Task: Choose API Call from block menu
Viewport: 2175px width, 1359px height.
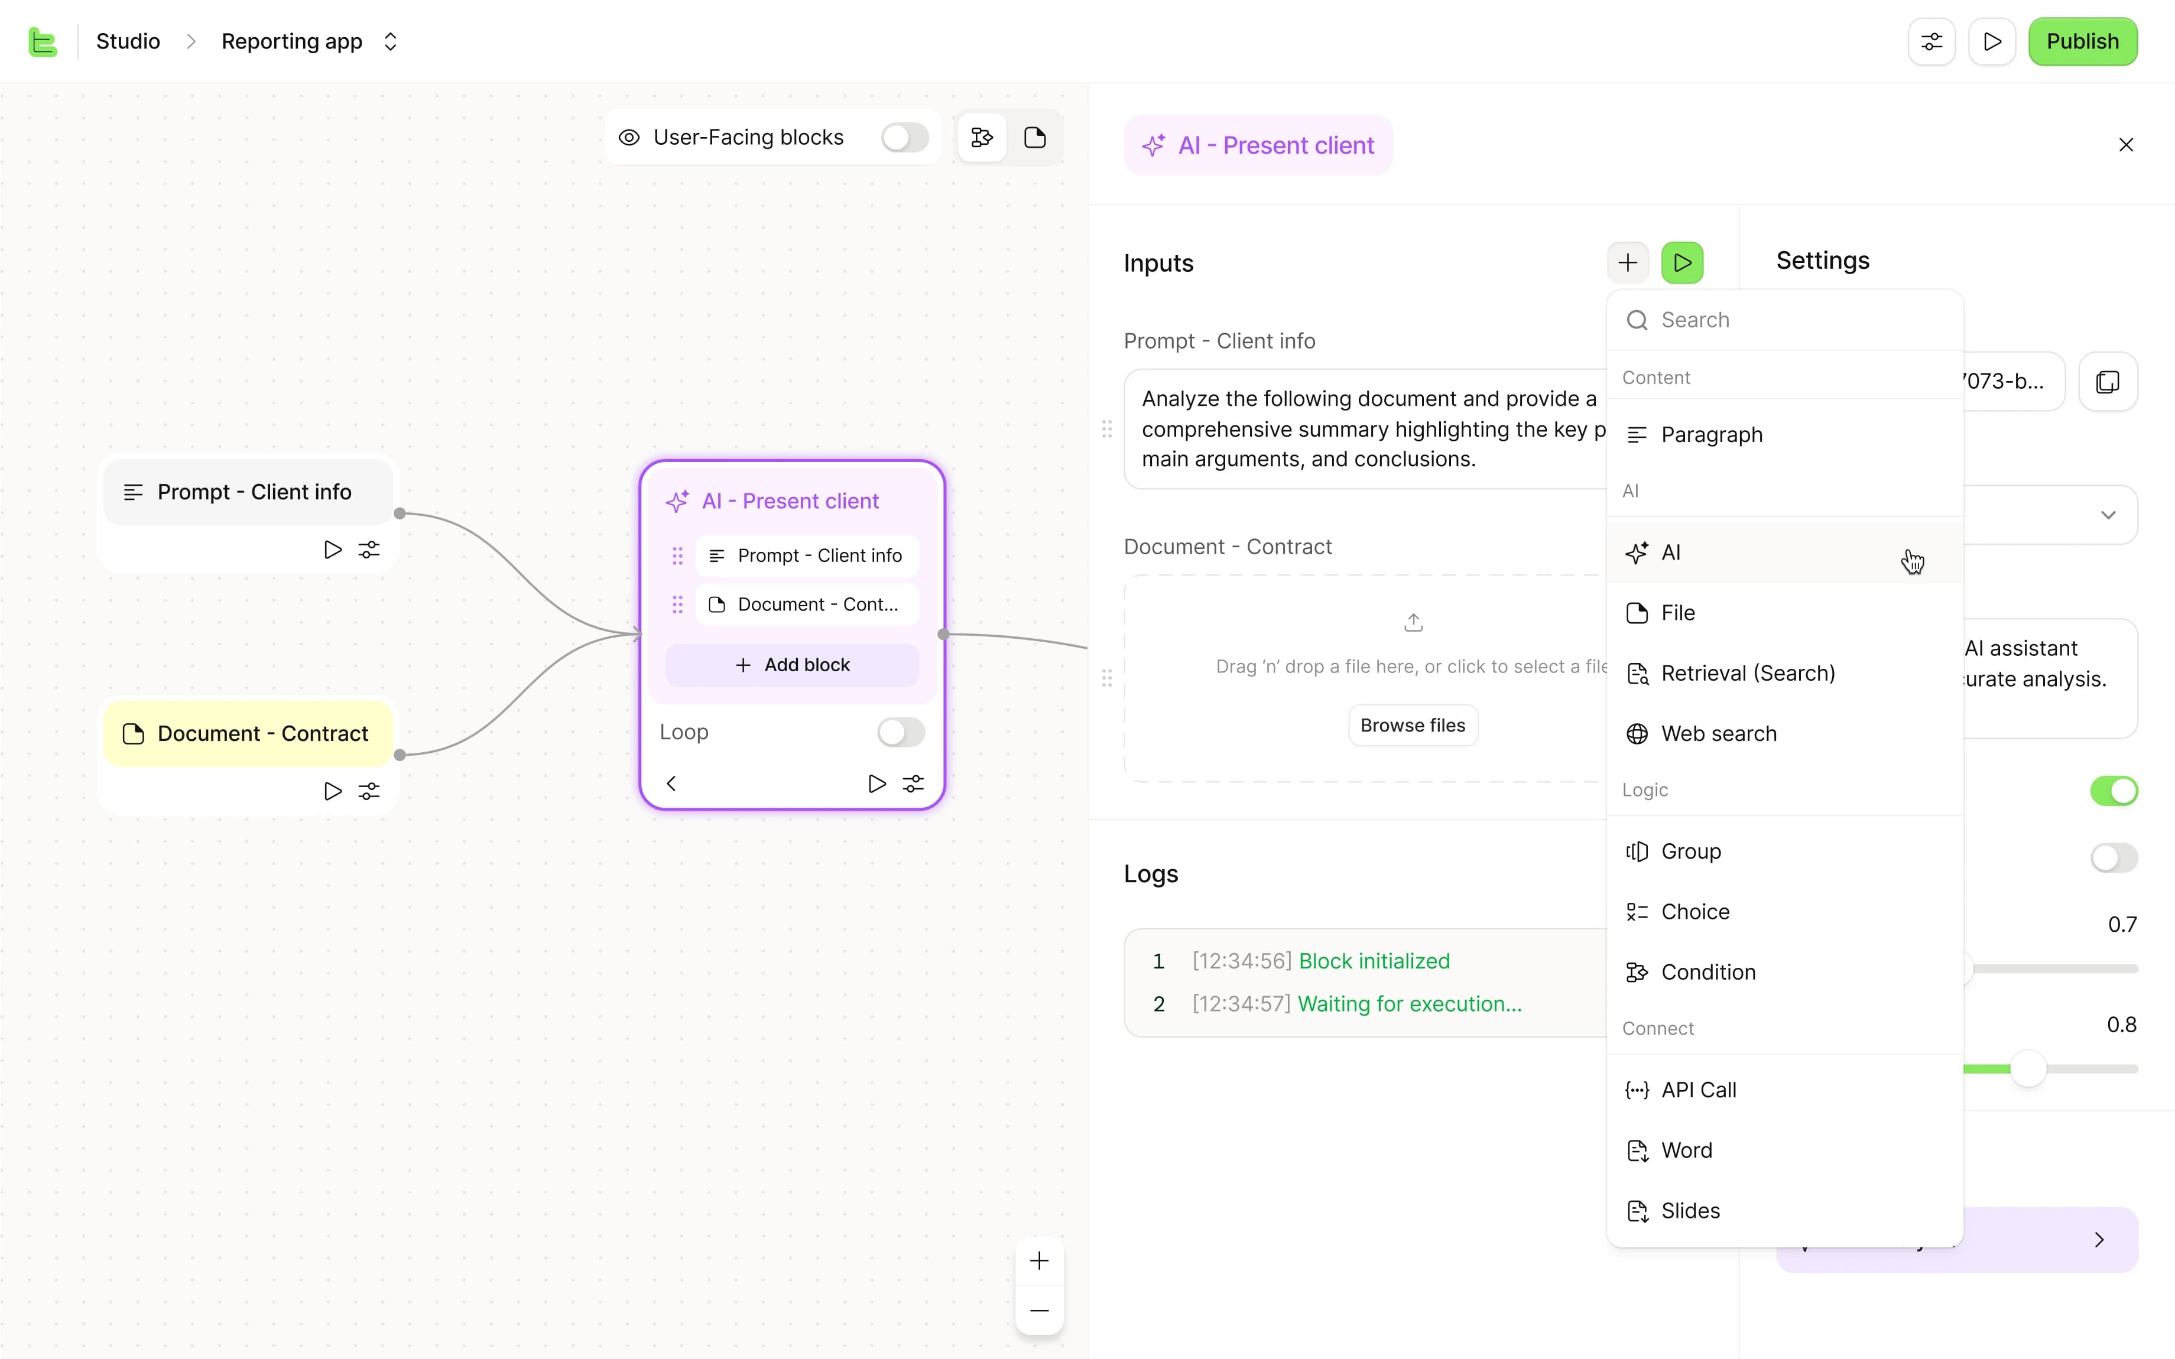Action: (1785, 1090)
